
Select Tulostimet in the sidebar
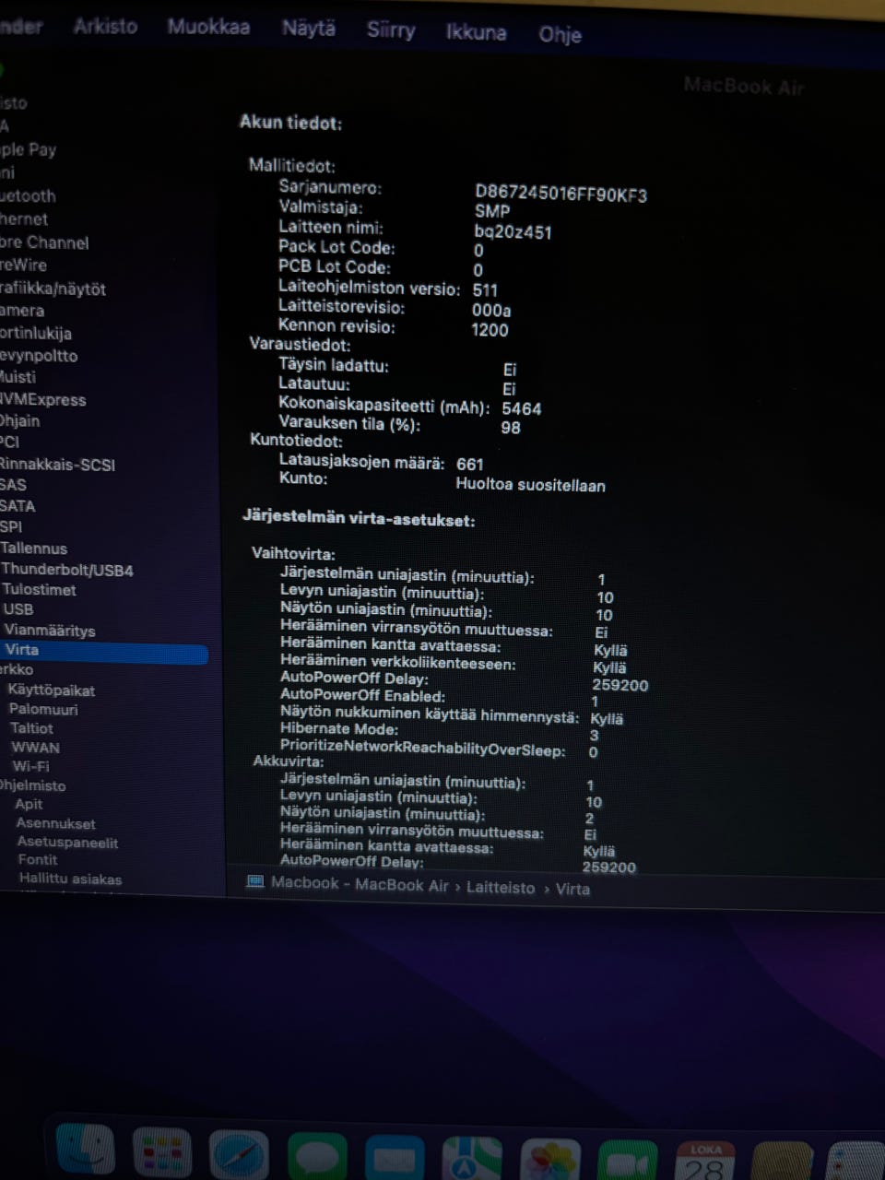tap(39, 589)
